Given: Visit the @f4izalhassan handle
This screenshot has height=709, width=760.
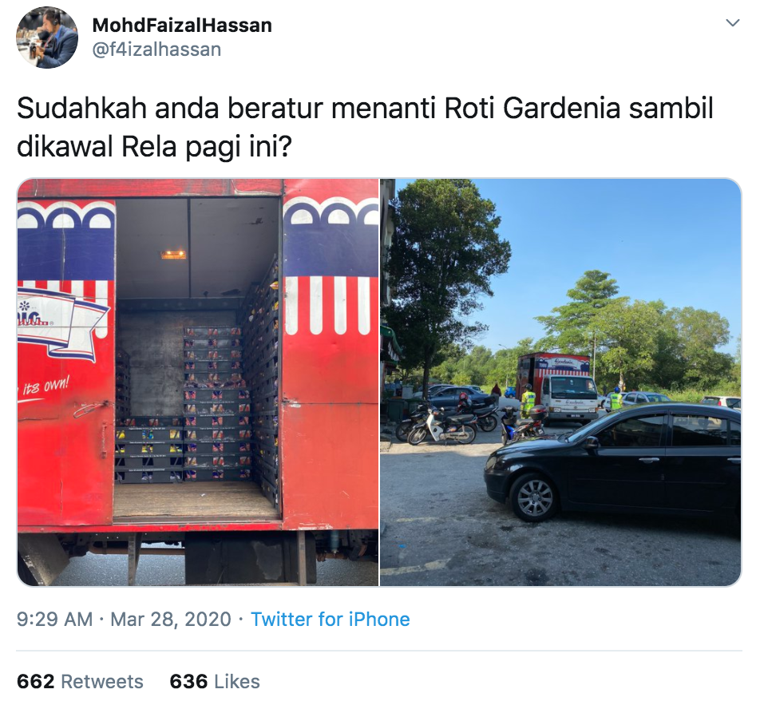Looking at the screenshot, I should click(156, 50).
